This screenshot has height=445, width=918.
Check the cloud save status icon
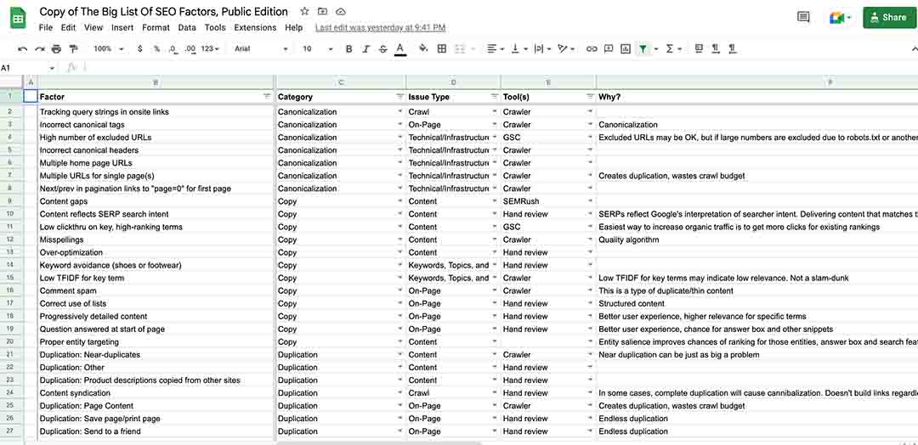(341, 12)
